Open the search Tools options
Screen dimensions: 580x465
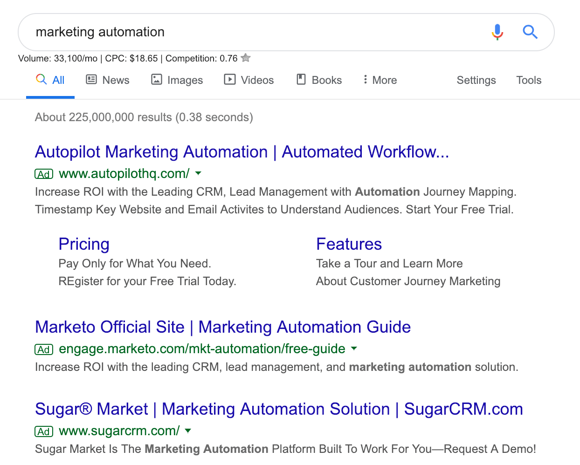pos(529,80)
